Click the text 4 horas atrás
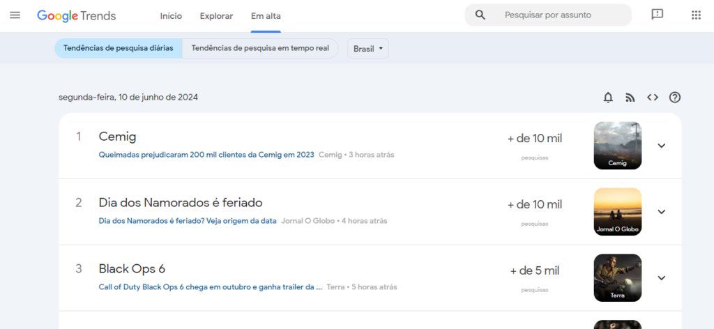The height and width of the screenshot is (329, 714). pyautogui.click(x=364, y=221)
